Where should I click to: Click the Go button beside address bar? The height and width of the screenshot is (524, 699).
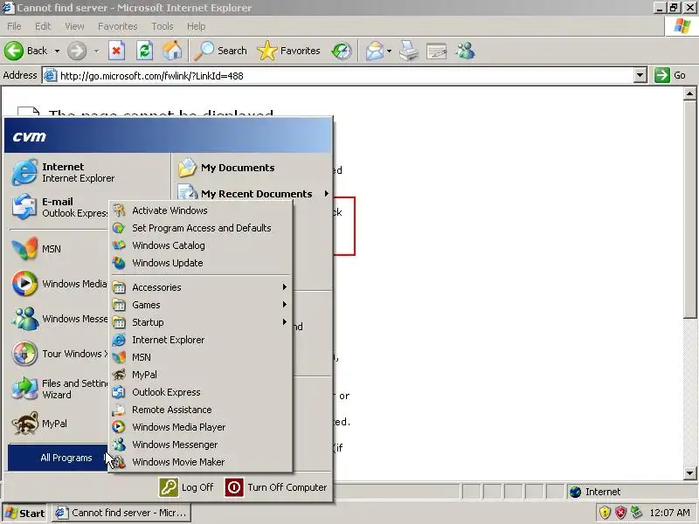pos(670,75)
